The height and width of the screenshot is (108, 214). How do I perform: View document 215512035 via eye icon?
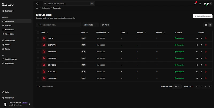(197, 58)
